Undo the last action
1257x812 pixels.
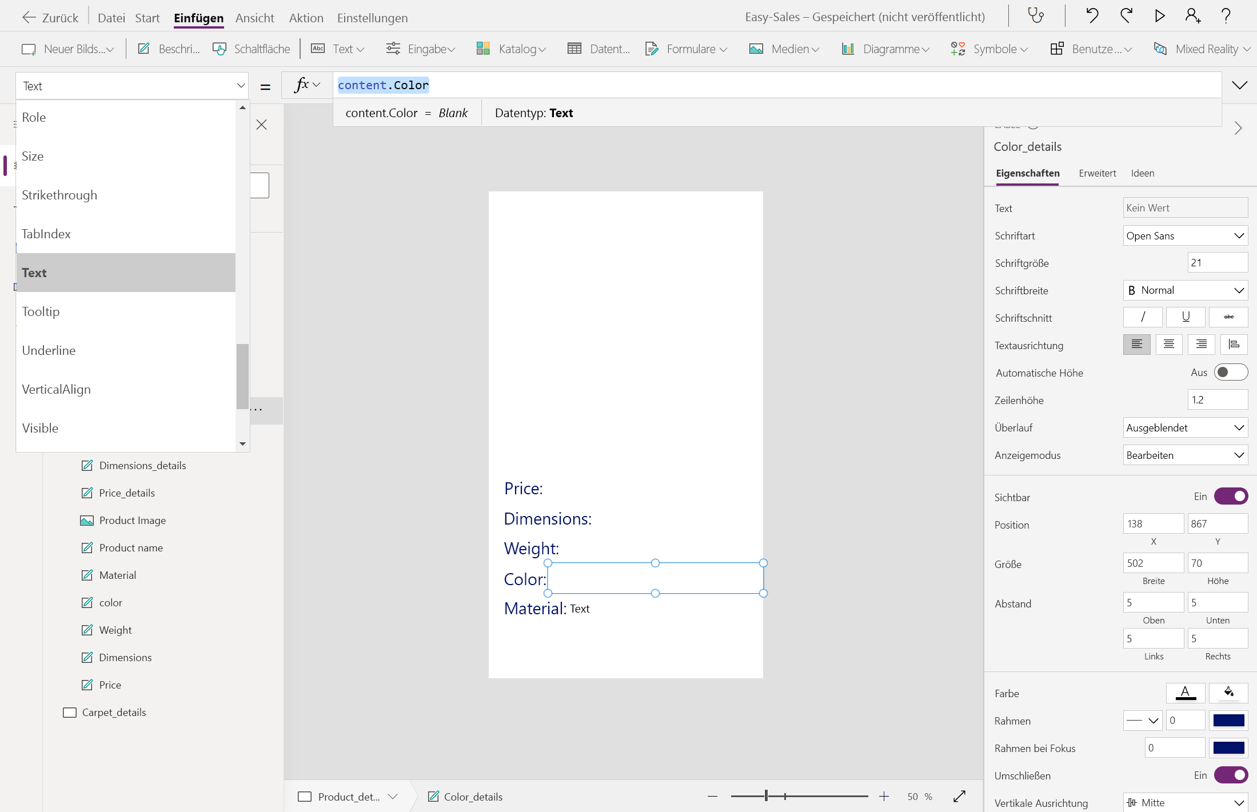click(1092, 16)
